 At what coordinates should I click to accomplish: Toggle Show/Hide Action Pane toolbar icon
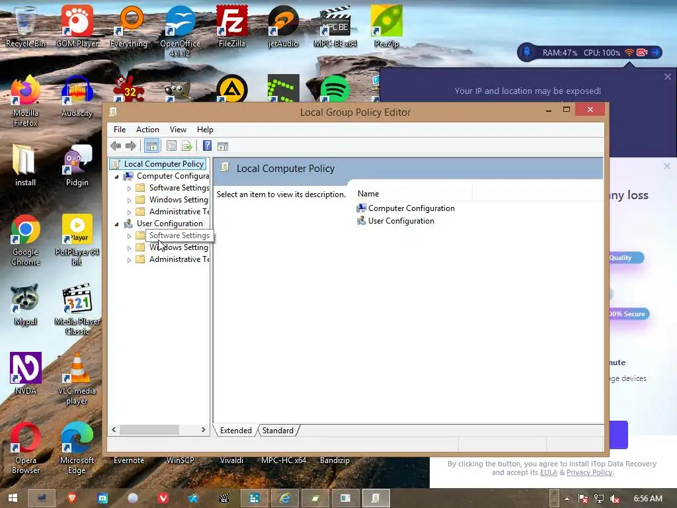pyautogui.click(x=223, y=146)
